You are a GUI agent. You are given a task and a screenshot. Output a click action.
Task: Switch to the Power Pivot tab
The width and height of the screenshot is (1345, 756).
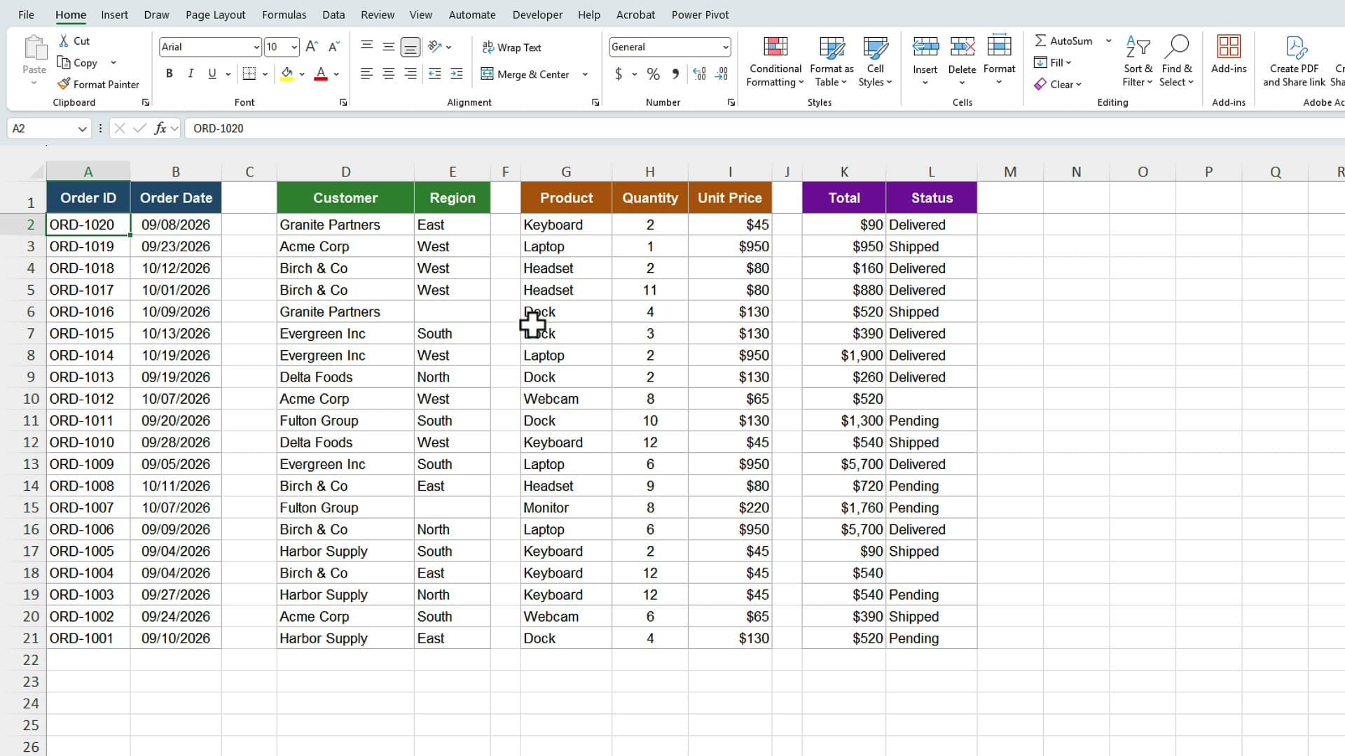[700, 15]
